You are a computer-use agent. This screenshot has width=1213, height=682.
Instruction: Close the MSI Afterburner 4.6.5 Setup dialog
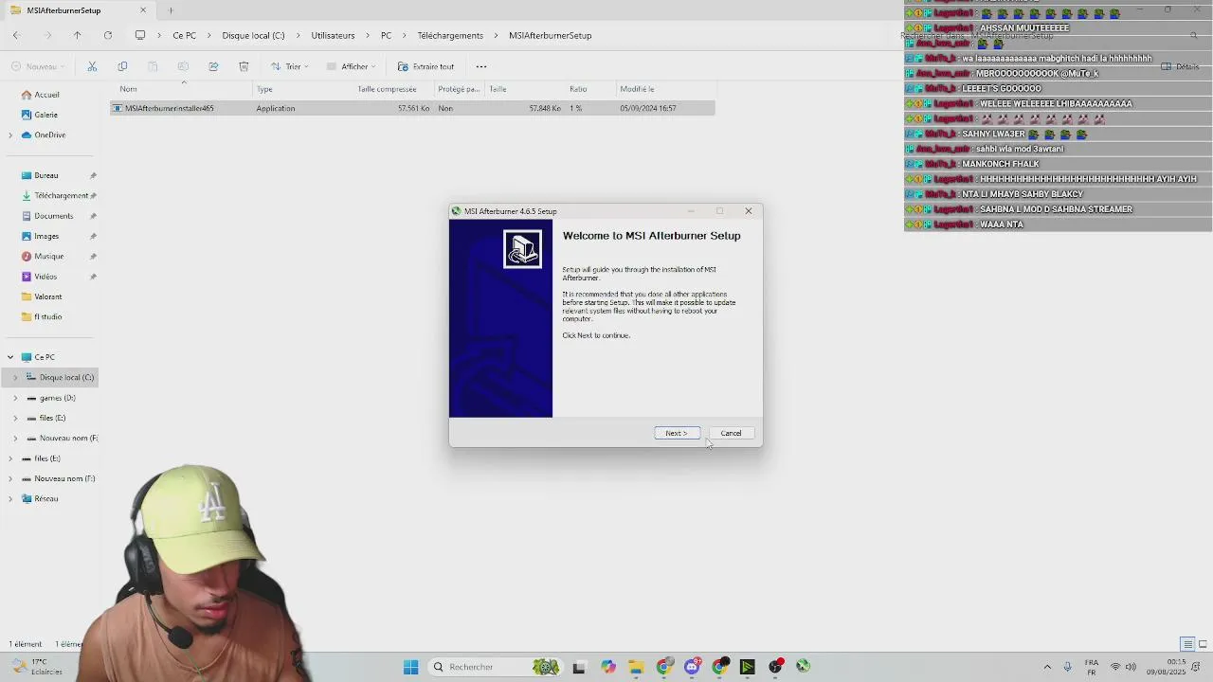pyautogui.click(x=748, y=211)
